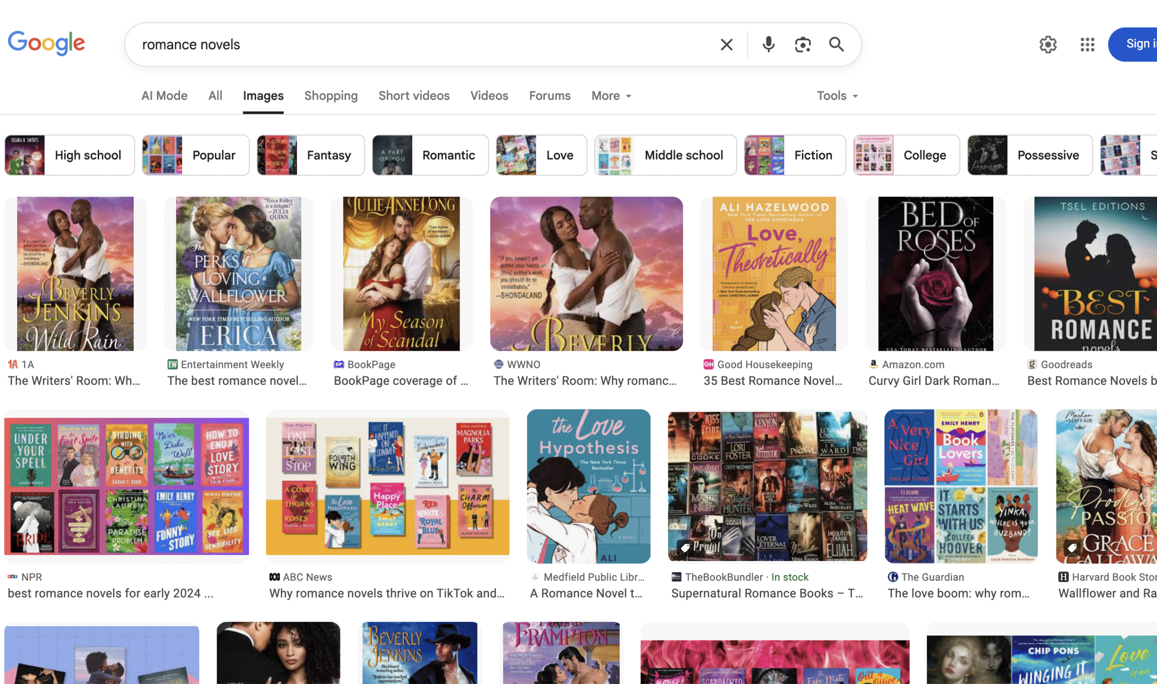
Task: Open the NPR ten-book collage image
Action: pos(127,486)
